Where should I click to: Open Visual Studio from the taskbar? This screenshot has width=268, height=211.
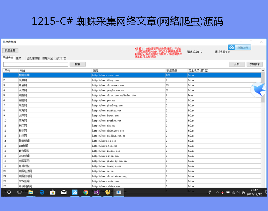96,192
